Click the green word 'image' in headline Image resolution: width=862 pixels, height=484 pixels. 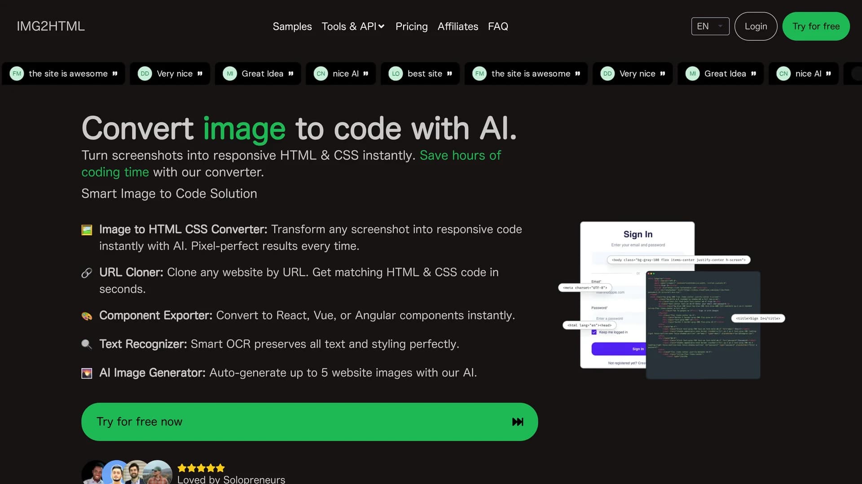click(x=244, y=129)
